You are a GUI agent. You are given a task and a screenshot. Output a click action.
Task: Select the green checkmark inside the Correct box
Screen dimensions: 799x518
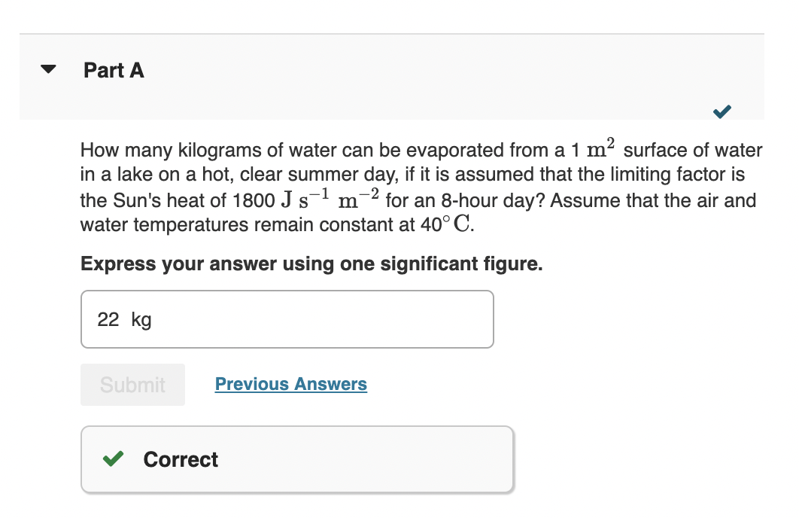click(x=111, y=459)
